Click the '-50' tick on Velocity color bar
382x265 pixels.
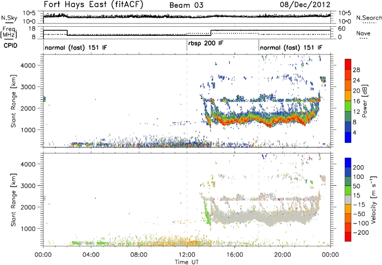(359, 214)
